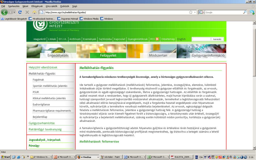Open Pharmacovigilance requirements submenu item
The image size is (256, 160).
pos(52,111)
